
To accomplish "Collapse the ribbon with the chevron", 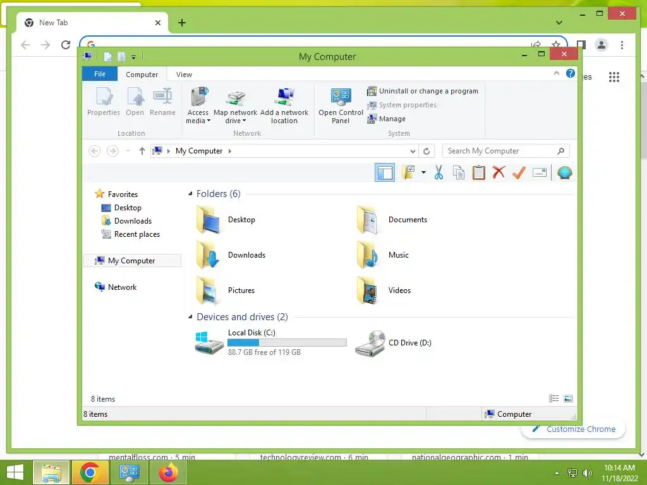I will [x=556, y=73].
